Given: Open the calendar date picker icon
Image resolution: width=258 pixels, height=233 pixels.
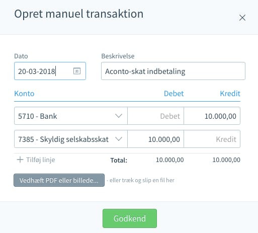Looking at the screenshot, I should (x=77, y=71).
